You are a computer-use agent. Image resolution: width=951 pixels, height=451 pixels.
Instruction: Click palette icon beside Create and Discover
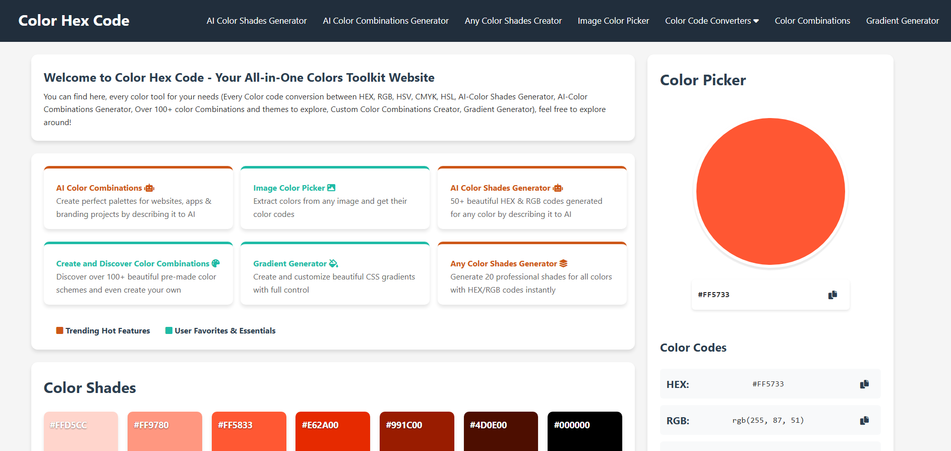click(x=216, y=263)
